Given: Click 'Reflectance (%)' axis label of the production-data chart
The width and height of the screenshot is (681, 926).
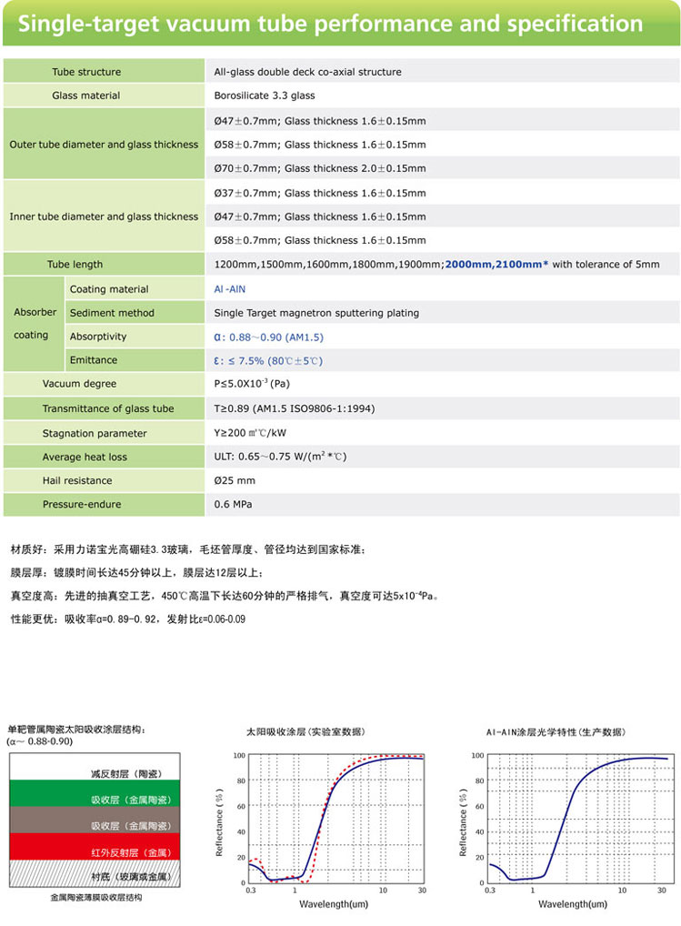Looking at the screenshot, I should pyautogui.click(x=463, y=822).
